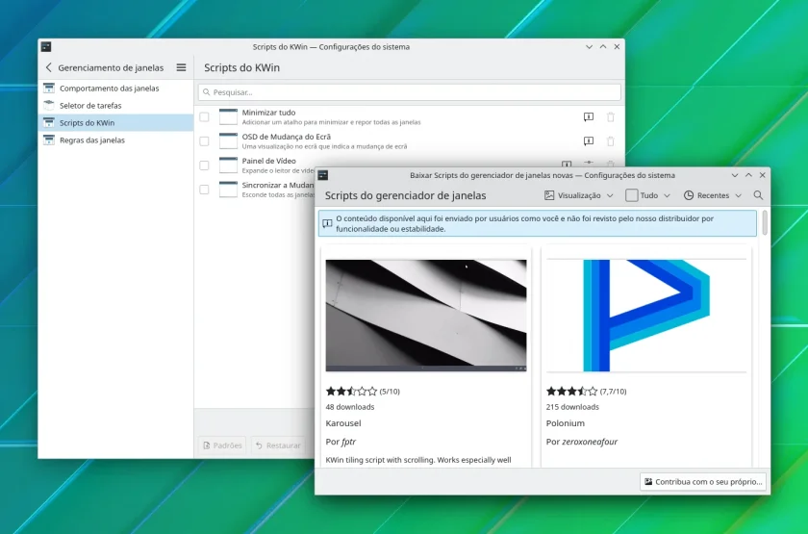
Task: Click the Padrões button
Action: (222, 445)
